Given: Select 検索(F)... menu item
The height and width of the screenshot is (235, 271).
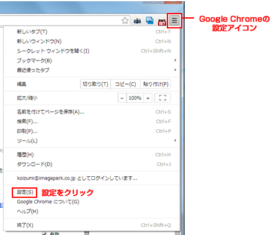Looking at the screenshot, I should pyautogui.click(x=92, y=122).
